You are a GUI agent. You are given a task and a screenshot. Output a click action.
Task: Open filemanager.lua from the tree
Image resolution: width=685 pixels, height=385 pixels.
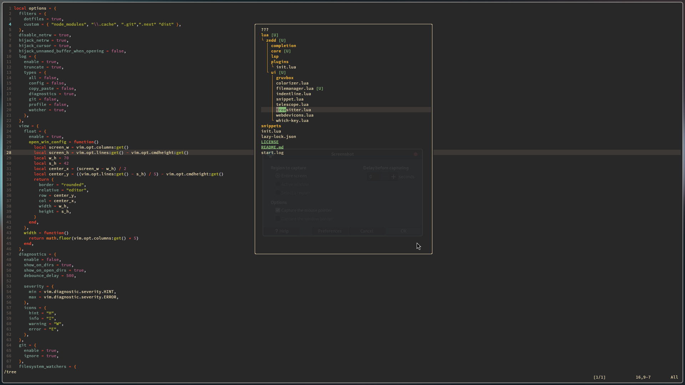[295, 88]
